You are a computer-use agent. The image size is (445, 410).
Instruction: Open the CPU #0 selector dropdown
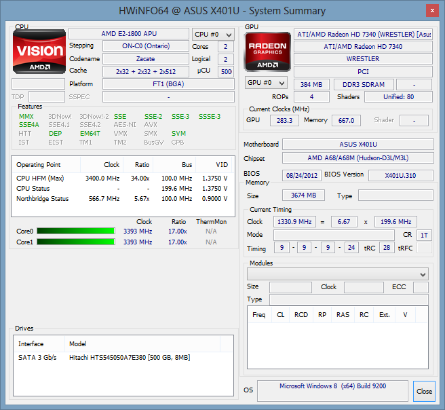[213, 35]
